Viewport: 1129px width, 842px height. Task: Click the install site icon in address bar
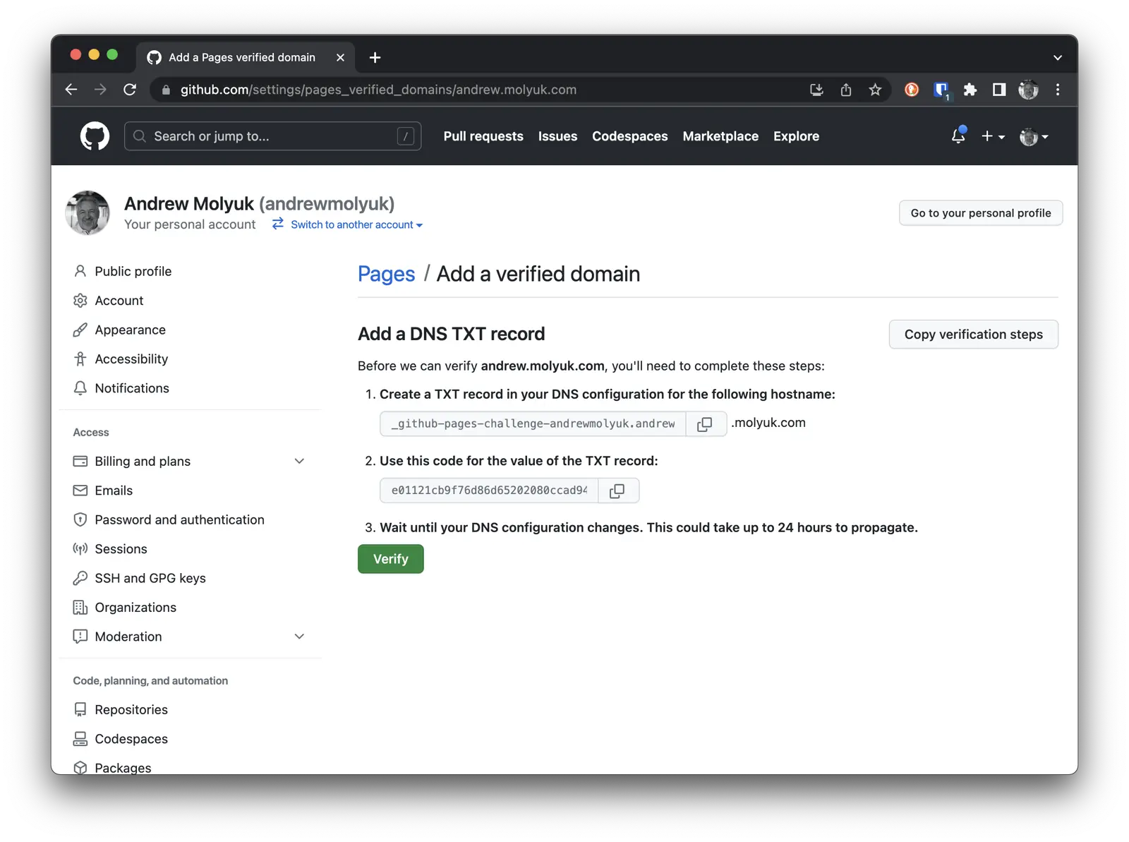[816, 90]
